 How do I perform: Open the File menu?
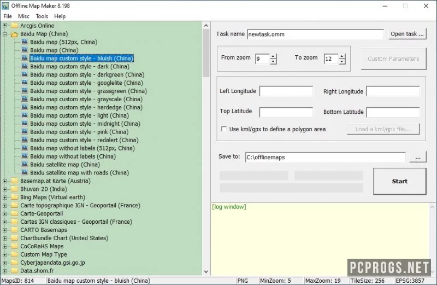(x=8, y=16)
